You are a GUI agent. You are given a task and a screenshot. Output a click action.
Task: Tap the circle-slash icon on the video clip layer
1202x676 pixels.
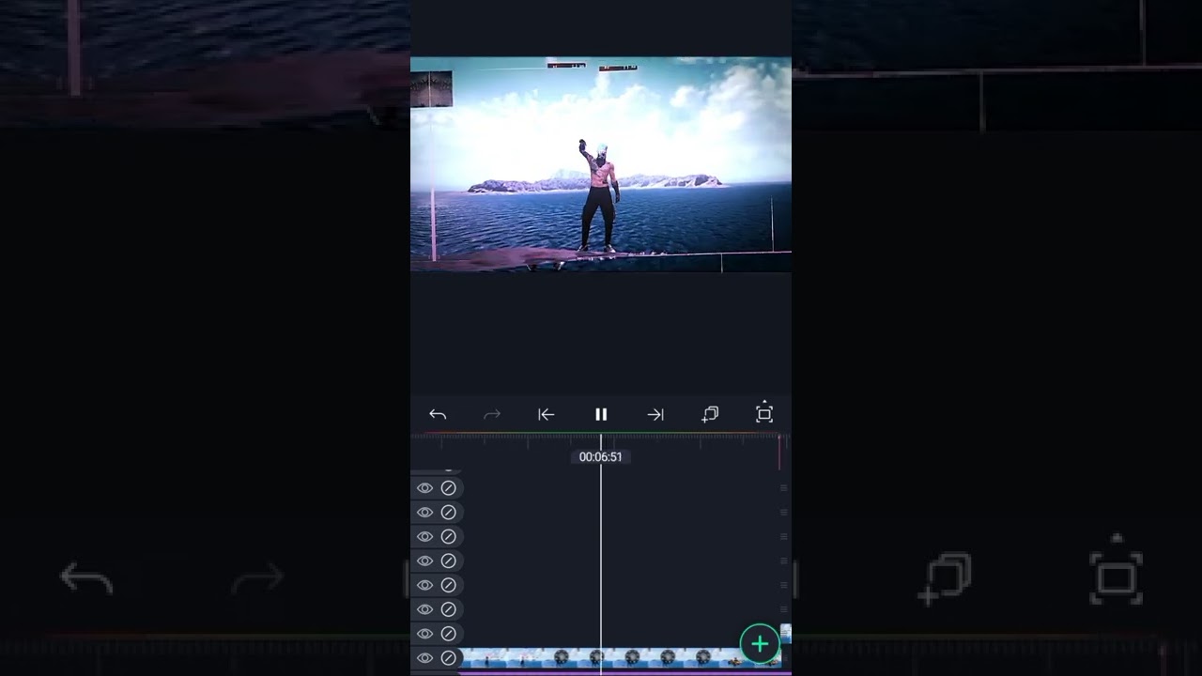pos(449,658)
